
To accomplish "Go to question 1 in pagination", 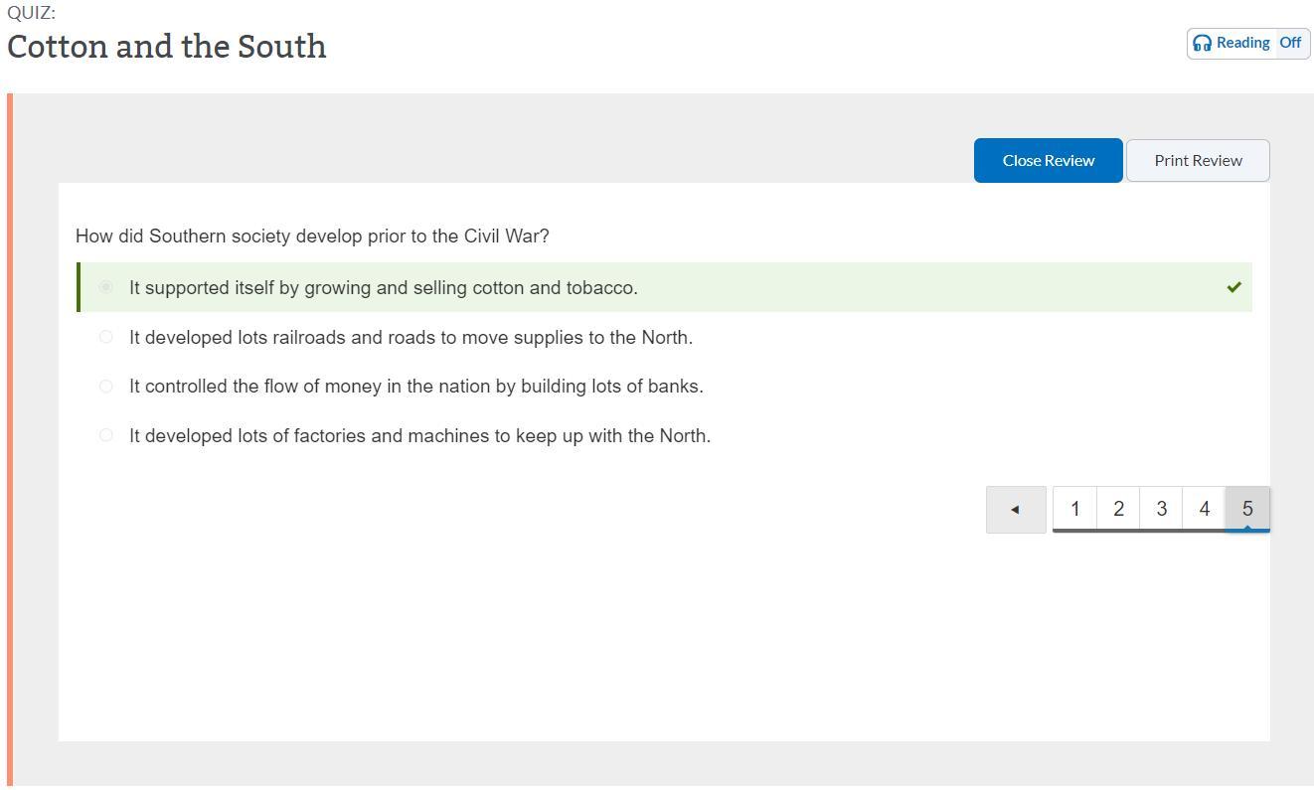I will (x=1074, y=509).
